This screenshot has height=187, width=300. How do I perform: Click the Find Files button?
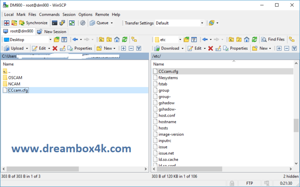[x=273, y=39]
